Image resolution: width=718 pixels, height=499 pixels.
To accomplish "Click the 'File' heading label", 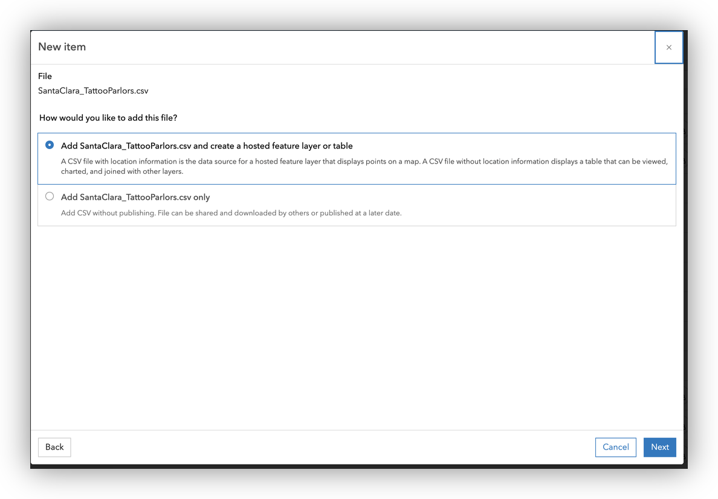I will 45,77.
